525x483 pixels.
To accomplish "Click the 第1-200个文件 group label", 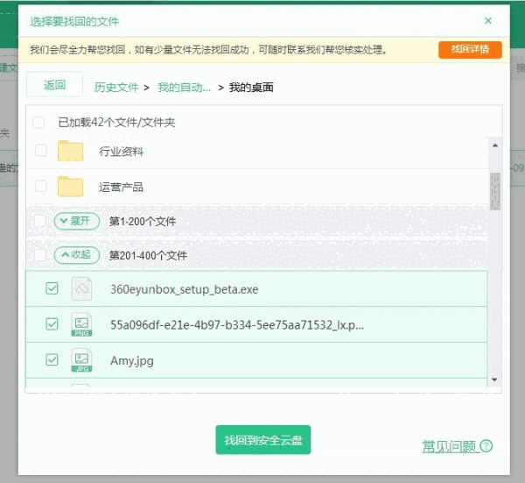I will pyautogui.click(x=143, y=222).
